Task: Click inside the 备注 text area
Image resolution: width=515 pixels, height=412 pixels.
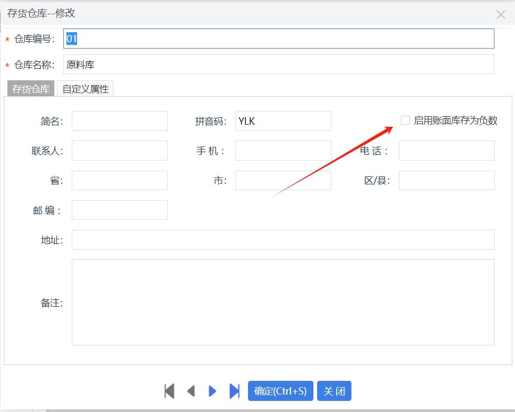Action: [x=283, y=302]
